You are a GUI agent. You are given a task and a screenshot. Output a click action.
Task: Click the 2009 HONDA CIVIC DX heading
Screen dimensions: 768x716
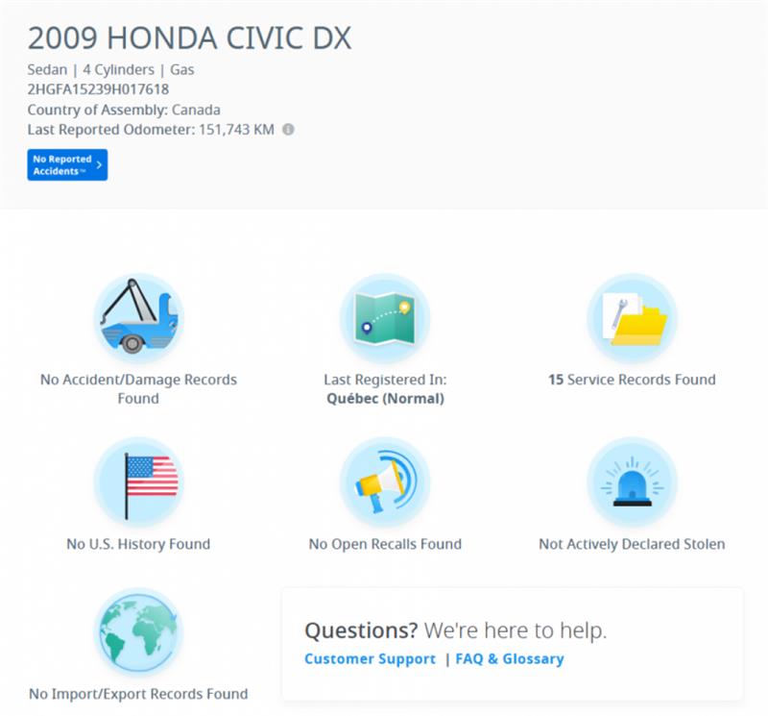click(x=189, y=37)
